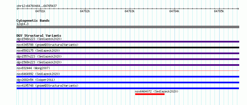This screenshot has height=105, width=247.
Task: Click the right arrowhead of ruler
Action: click(x=238, y=9)
